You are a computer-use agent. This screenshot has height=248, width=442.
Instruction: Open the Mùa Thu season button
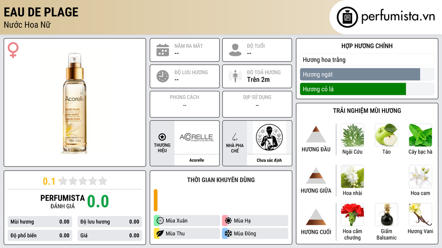(187, 233)
